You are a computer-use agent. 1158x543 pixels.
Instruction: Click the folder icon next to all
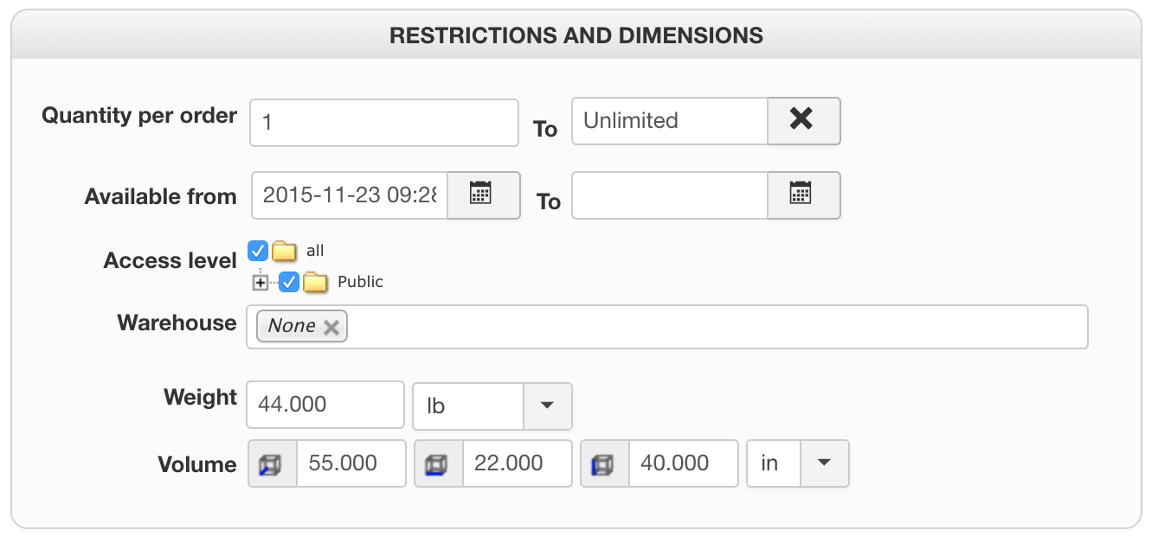284,252
